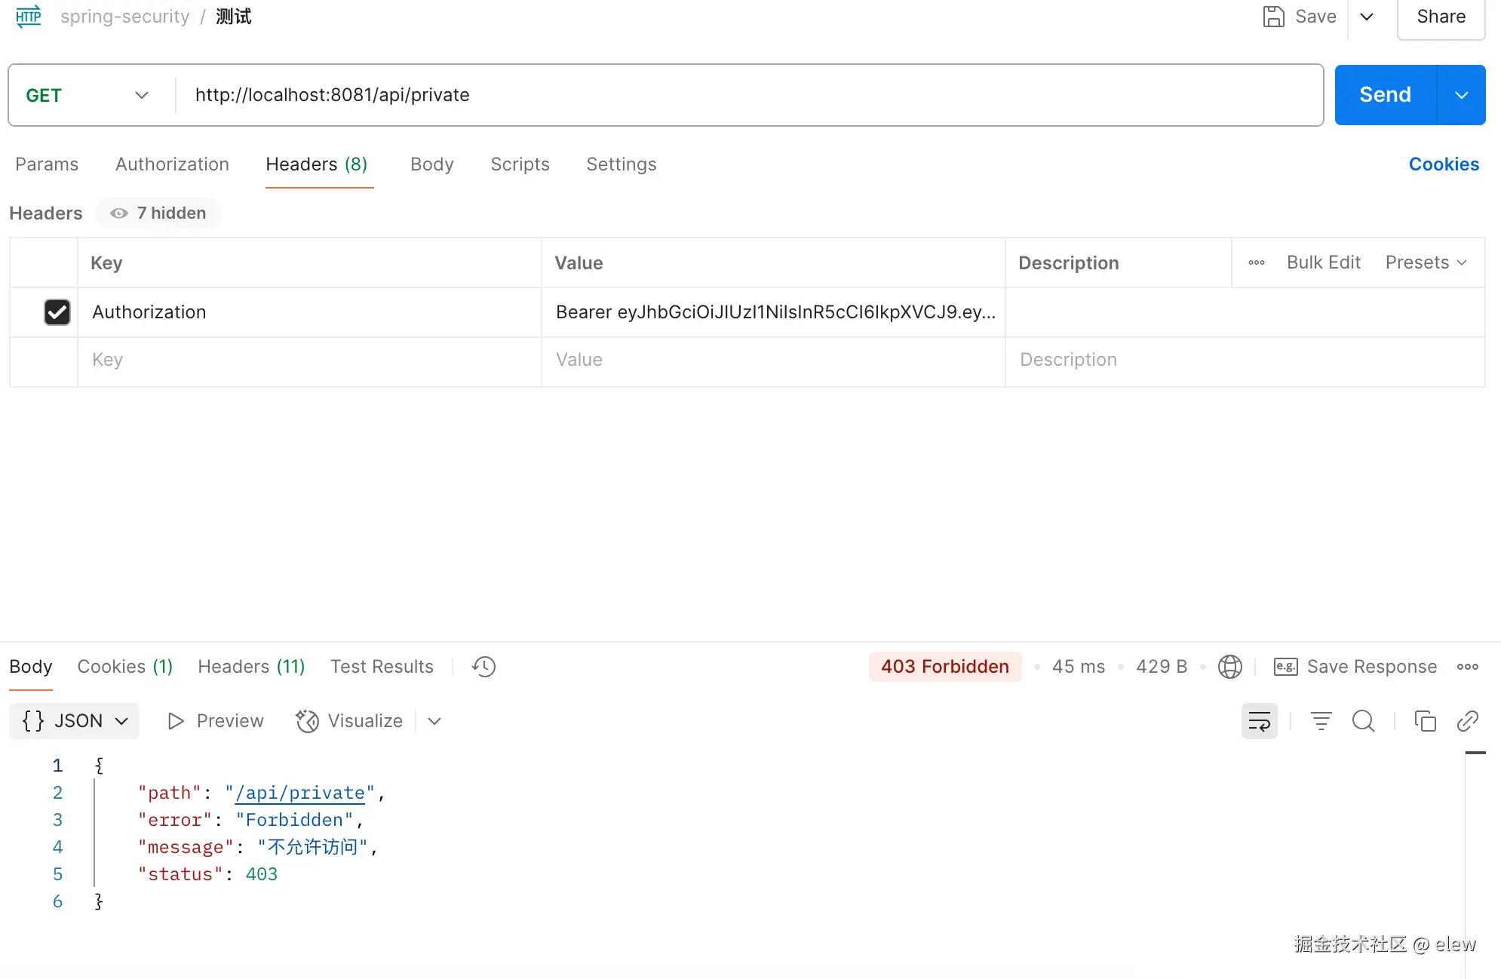Uncheck the Authorization header checkbox
Image resolution: width=1501 pixels, height=979 pixels.
click(x=57, y=312)
